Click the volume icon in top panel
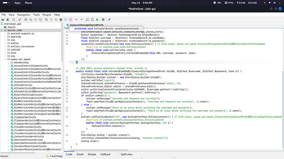284x159 pixels. click(x=275, y=3)
